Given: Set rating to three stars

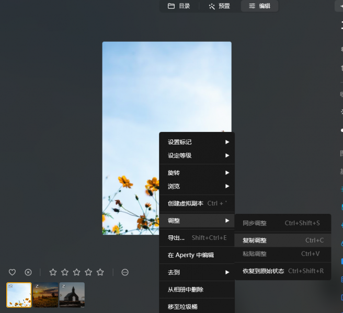Looking at the screenshot, I should pos(76,272).
